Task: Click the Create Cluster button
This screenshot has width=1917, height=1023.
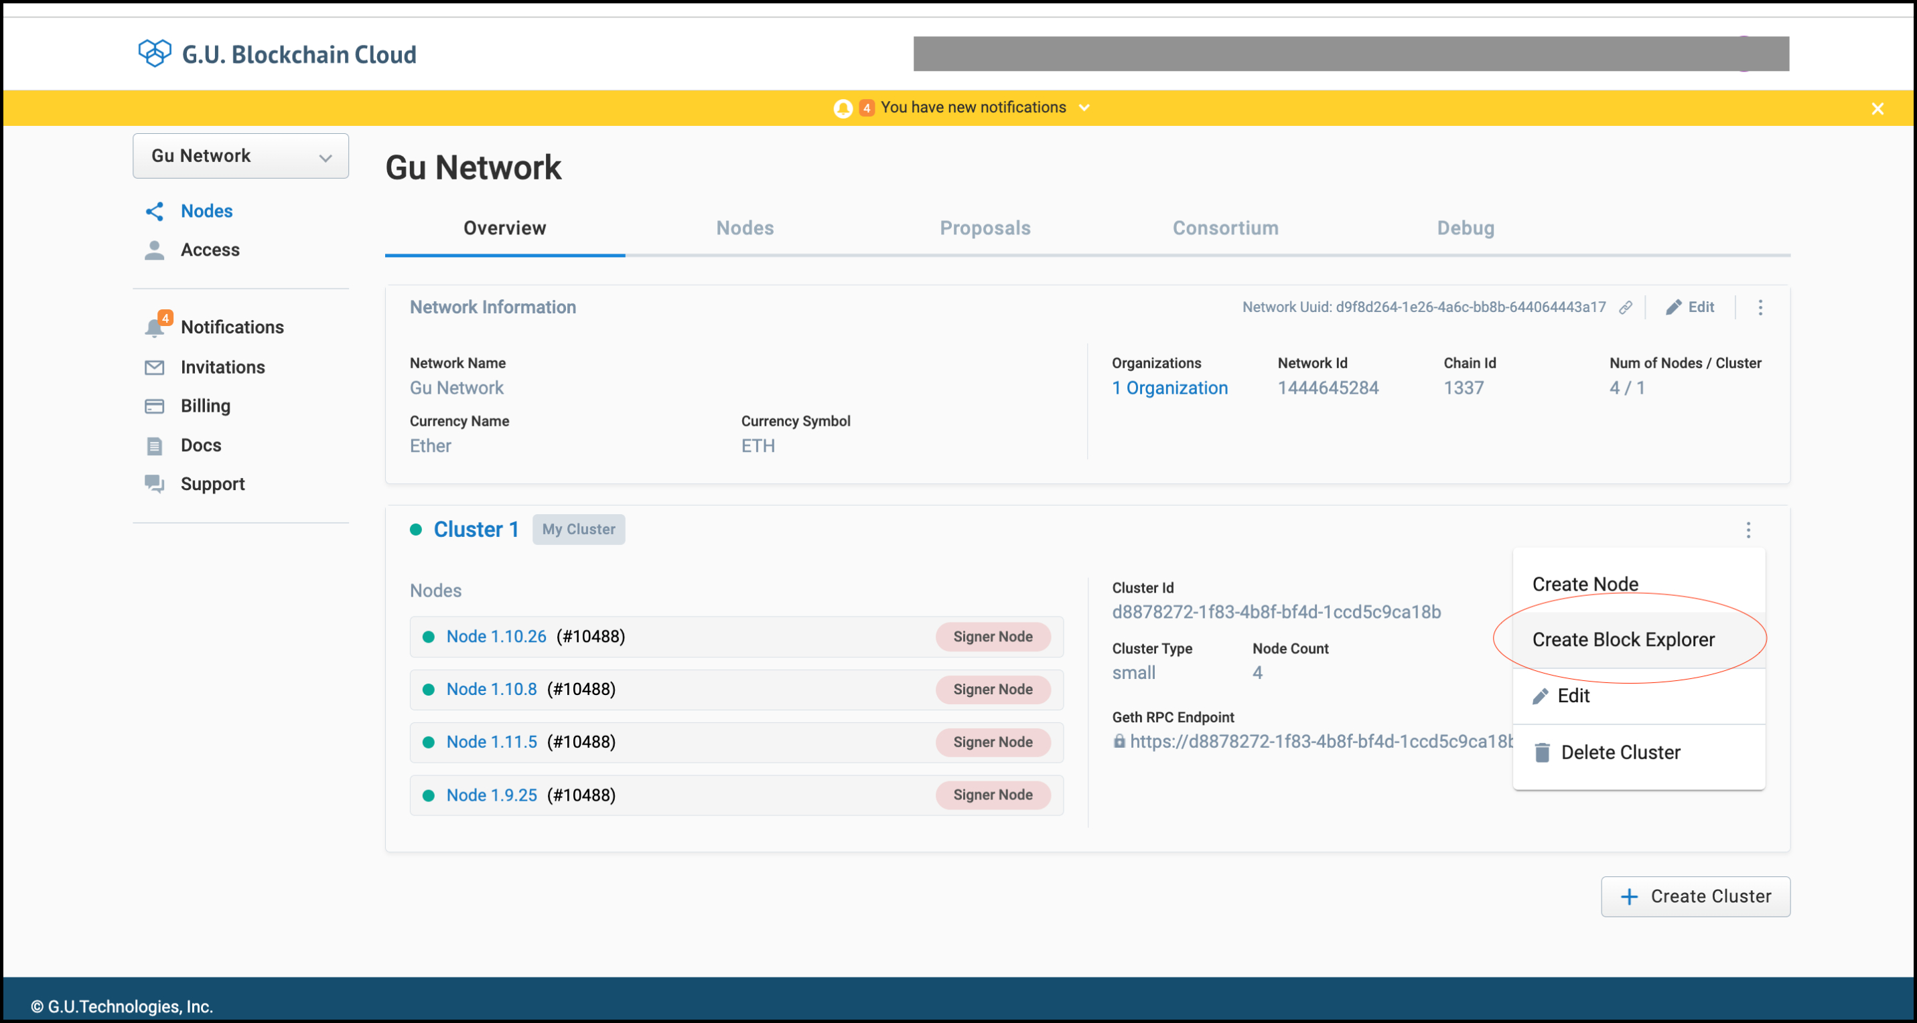Action: pos(1695,897)
